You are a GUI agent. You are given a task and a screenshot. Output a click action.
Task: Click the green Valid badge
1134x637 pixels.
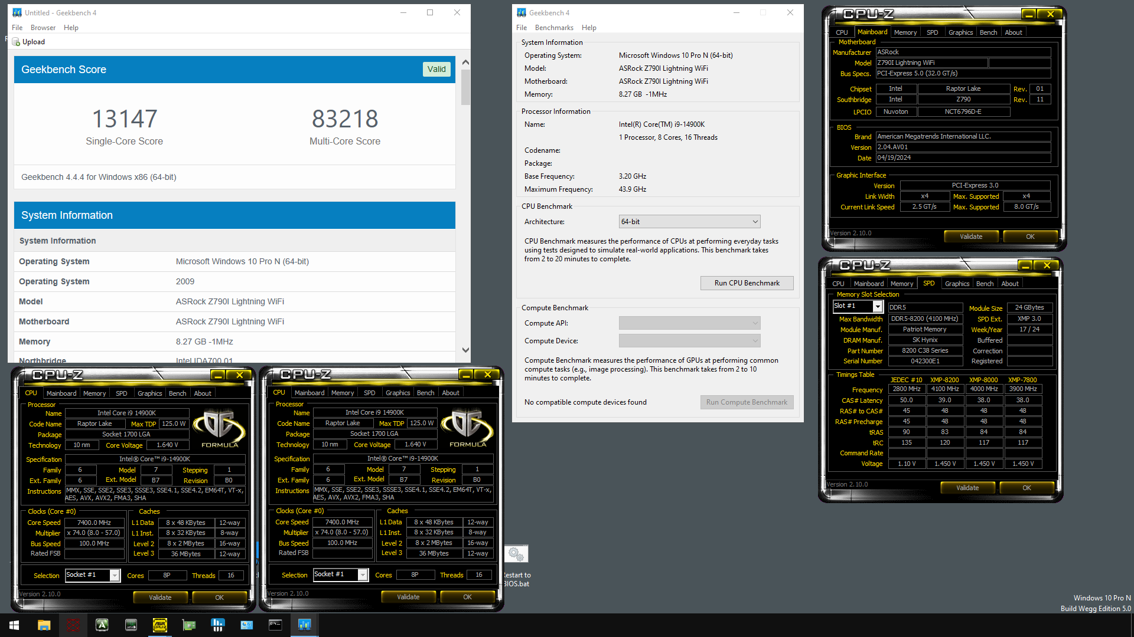click(436, 69)
